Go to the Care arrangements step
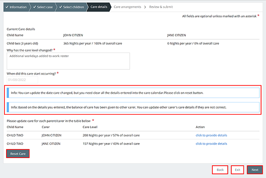Image resolution: width=266 pixels, height=178 pixels. 127,7
